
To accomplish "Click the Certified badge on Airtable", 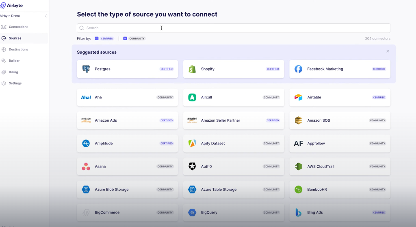I will [379, 98].
